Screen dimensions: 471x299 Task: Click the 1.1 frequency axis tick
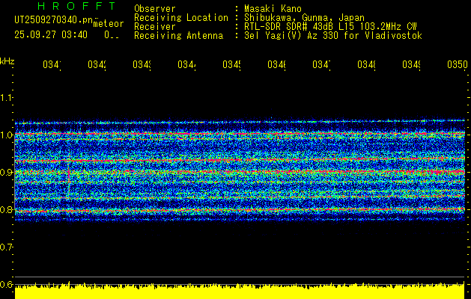coord(7,98)
